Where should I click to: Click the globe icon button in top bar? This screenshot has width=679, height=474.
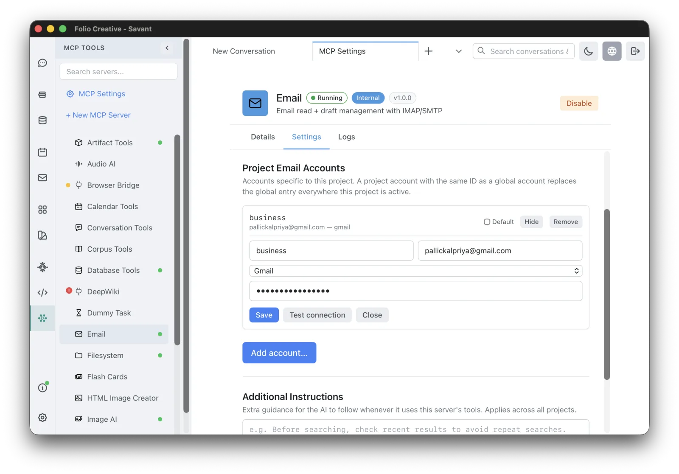click(x=612, y=51)
